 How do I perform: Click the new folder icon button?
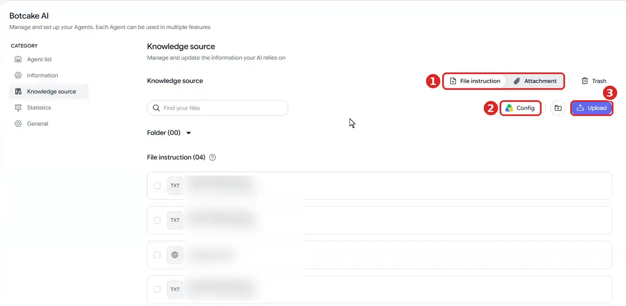[x=558, y=108]
